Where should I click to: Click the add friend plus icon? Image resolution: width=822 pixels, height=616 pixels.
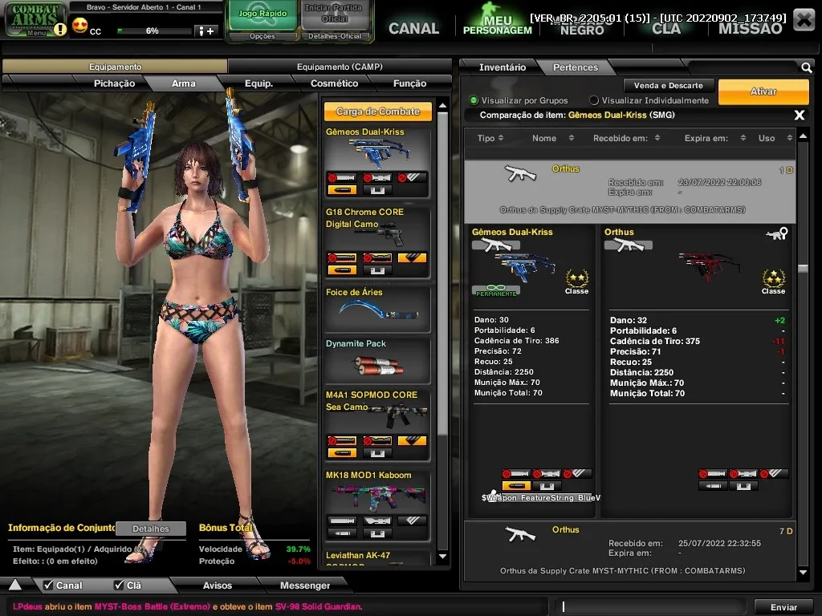(x=205, y=31)
